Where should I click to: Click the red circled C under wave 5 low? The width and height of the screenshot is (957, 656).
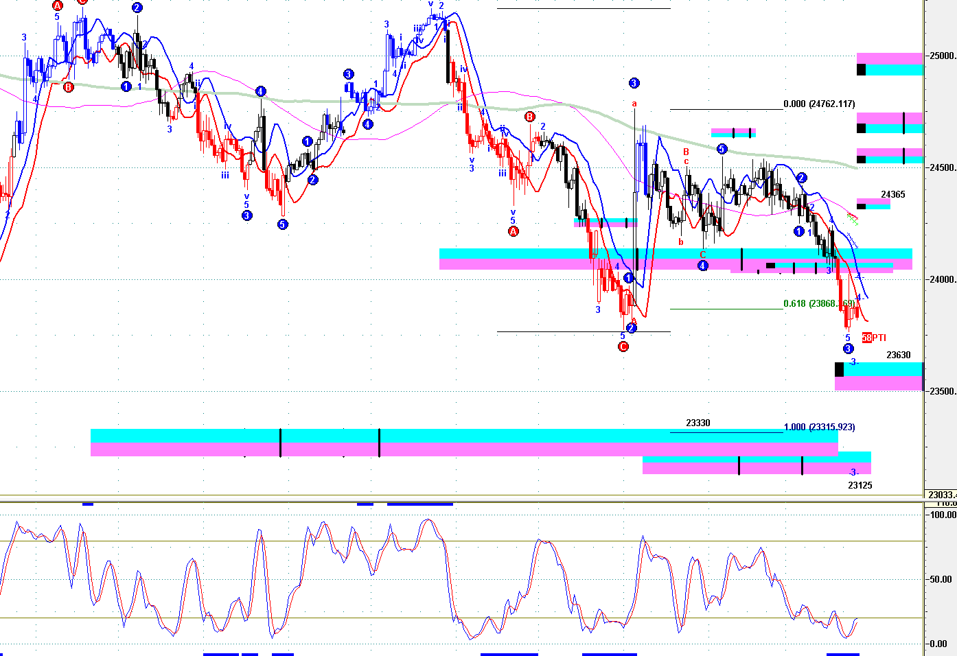pyautogui.click(x=623, y=347)
